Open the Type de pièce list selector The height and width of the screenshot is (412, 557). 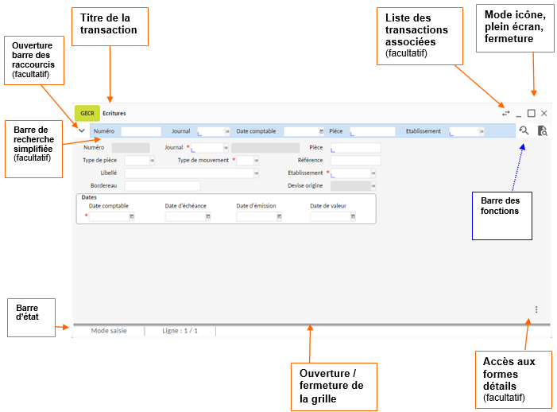(151, 160)
